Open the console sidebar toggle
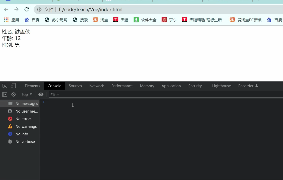 pos(4,94)
